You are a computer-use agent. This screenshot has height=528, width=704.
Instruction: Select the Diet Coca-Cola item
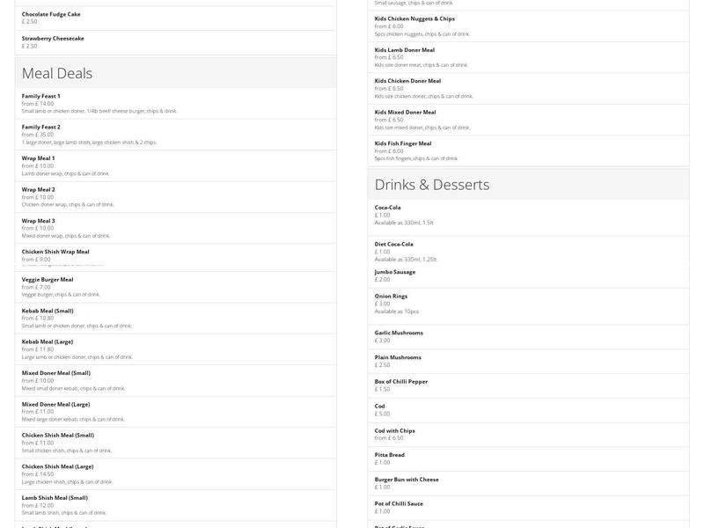pos(394,244)
